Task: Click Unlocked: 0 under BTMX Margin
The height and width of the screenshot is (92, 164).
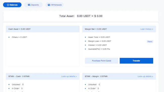Action: [94, 84]
